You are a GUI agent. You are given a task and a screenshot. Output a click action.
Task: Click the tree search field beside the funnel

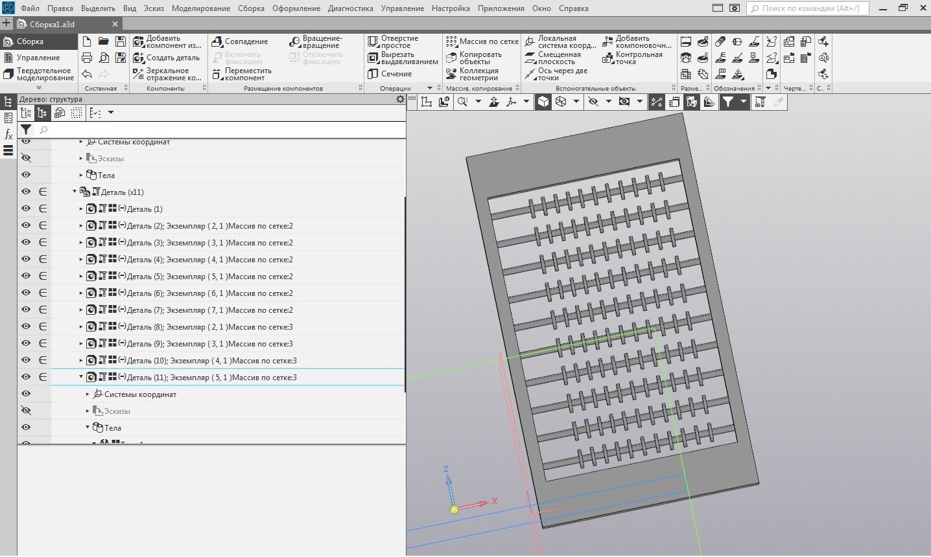(x=220, y=130)
